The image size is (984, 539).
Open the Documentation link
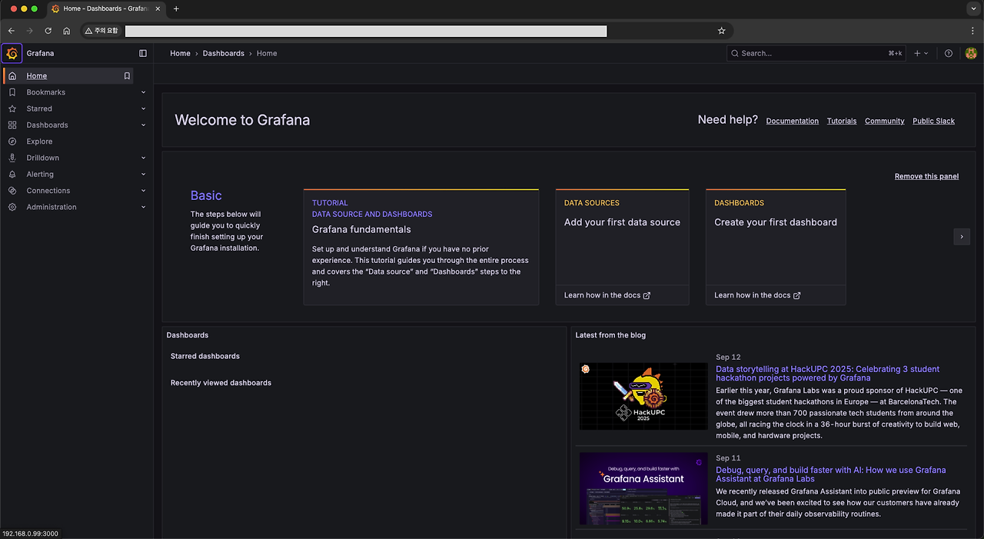[x=793, y=121]
